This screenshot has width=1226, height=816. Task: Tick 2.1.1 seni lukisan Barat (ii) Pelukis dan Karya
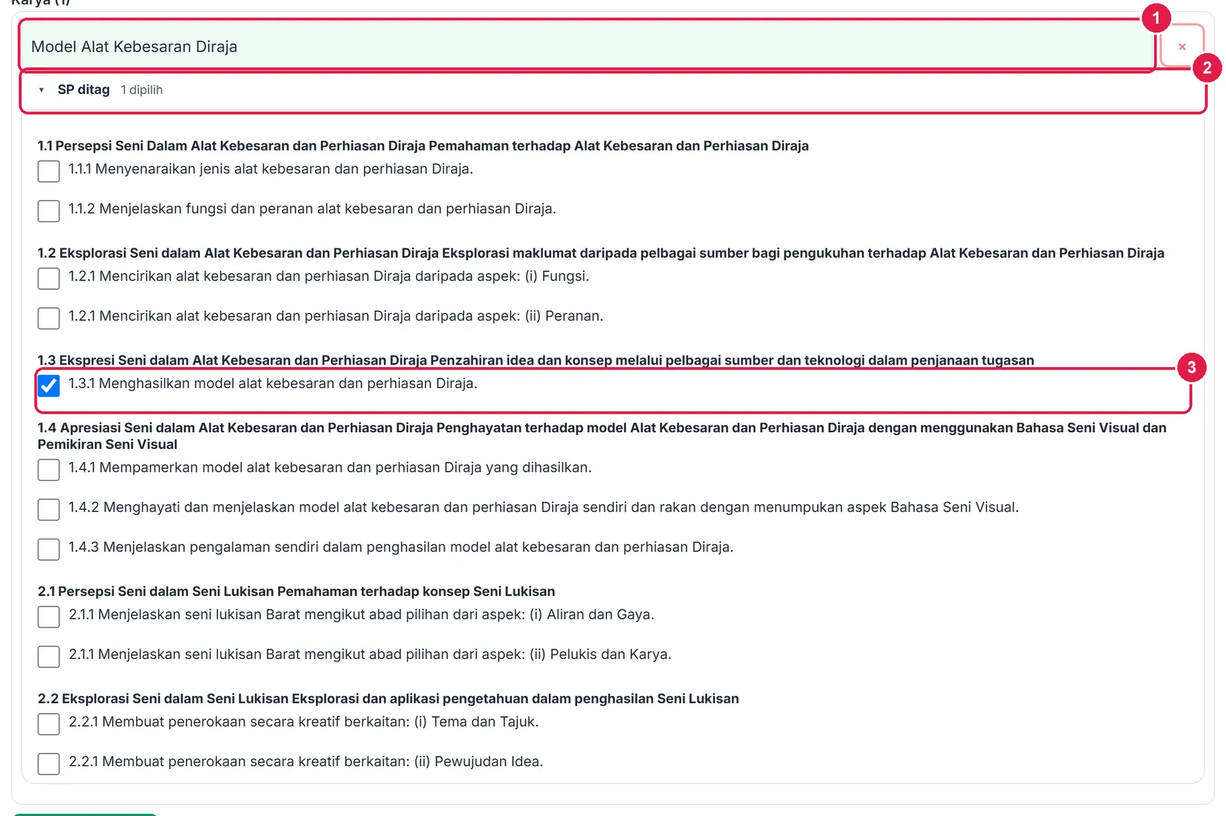pyautogui.click(x=48, y=656)
